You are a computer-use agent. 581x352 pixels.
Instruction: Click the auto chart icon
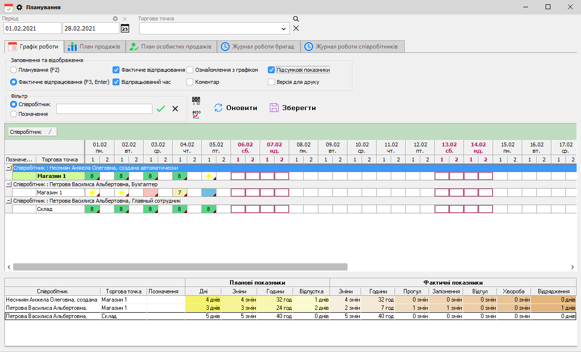(196, 115)
